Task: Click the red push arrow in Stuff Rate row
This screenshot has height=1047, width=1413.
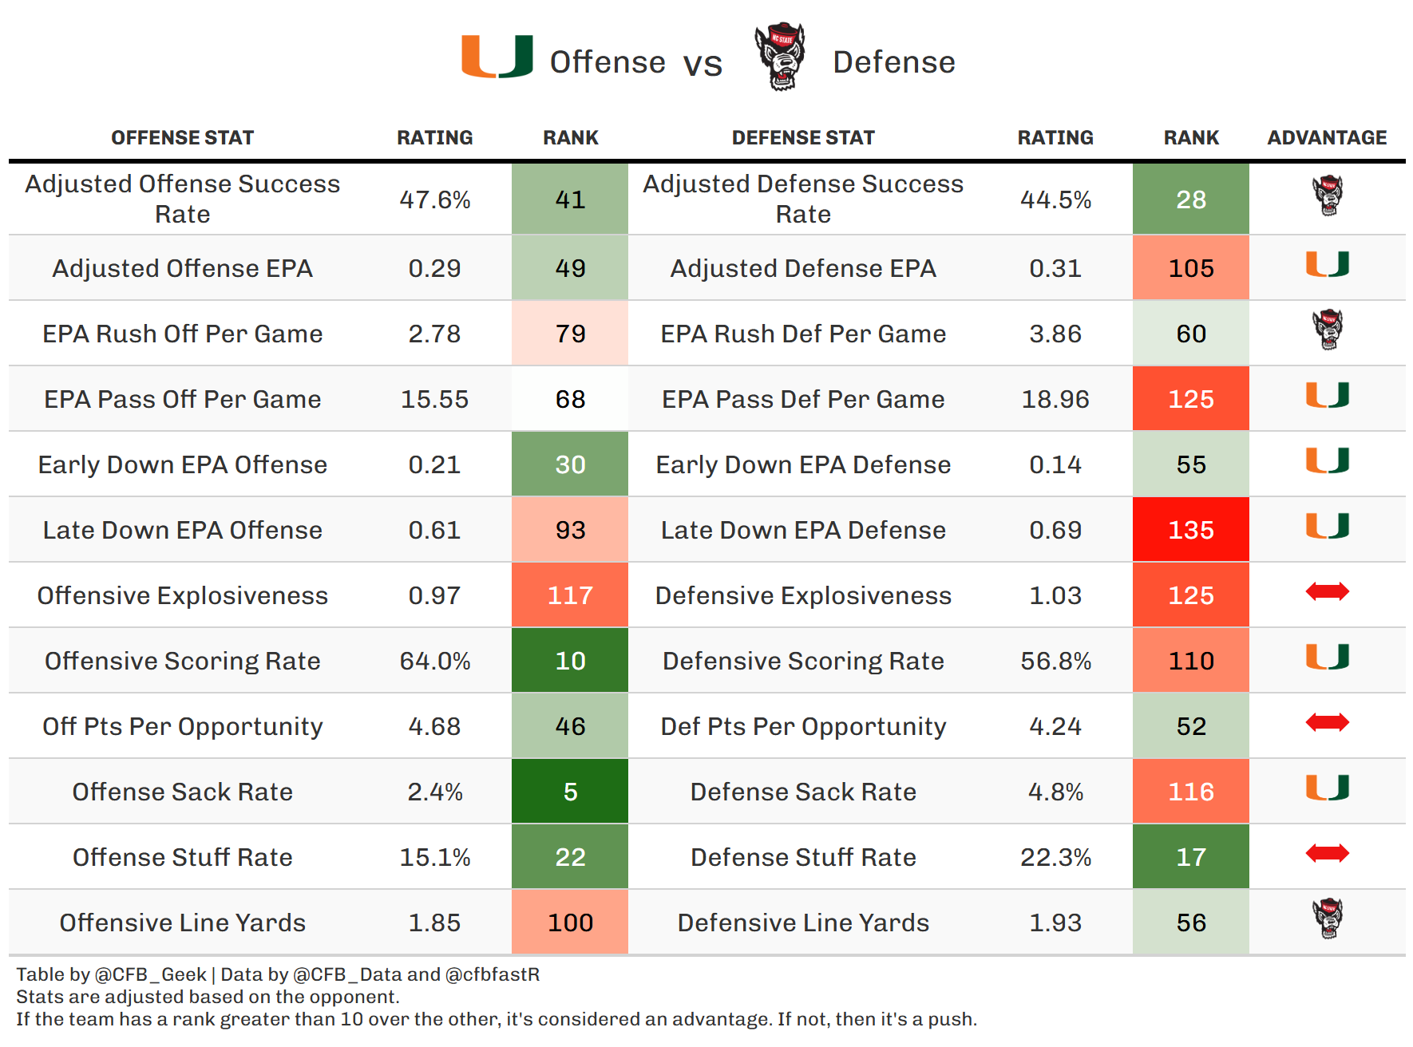Action: pos(1327,854)
